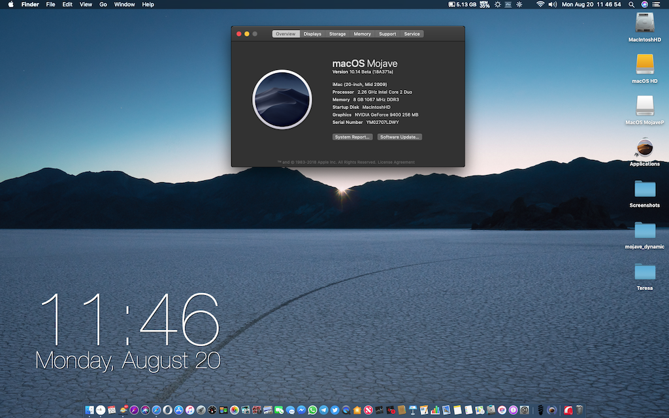Go to the Support tab
The height and width of the screenshot is (418, 669).
pos(387,34)
